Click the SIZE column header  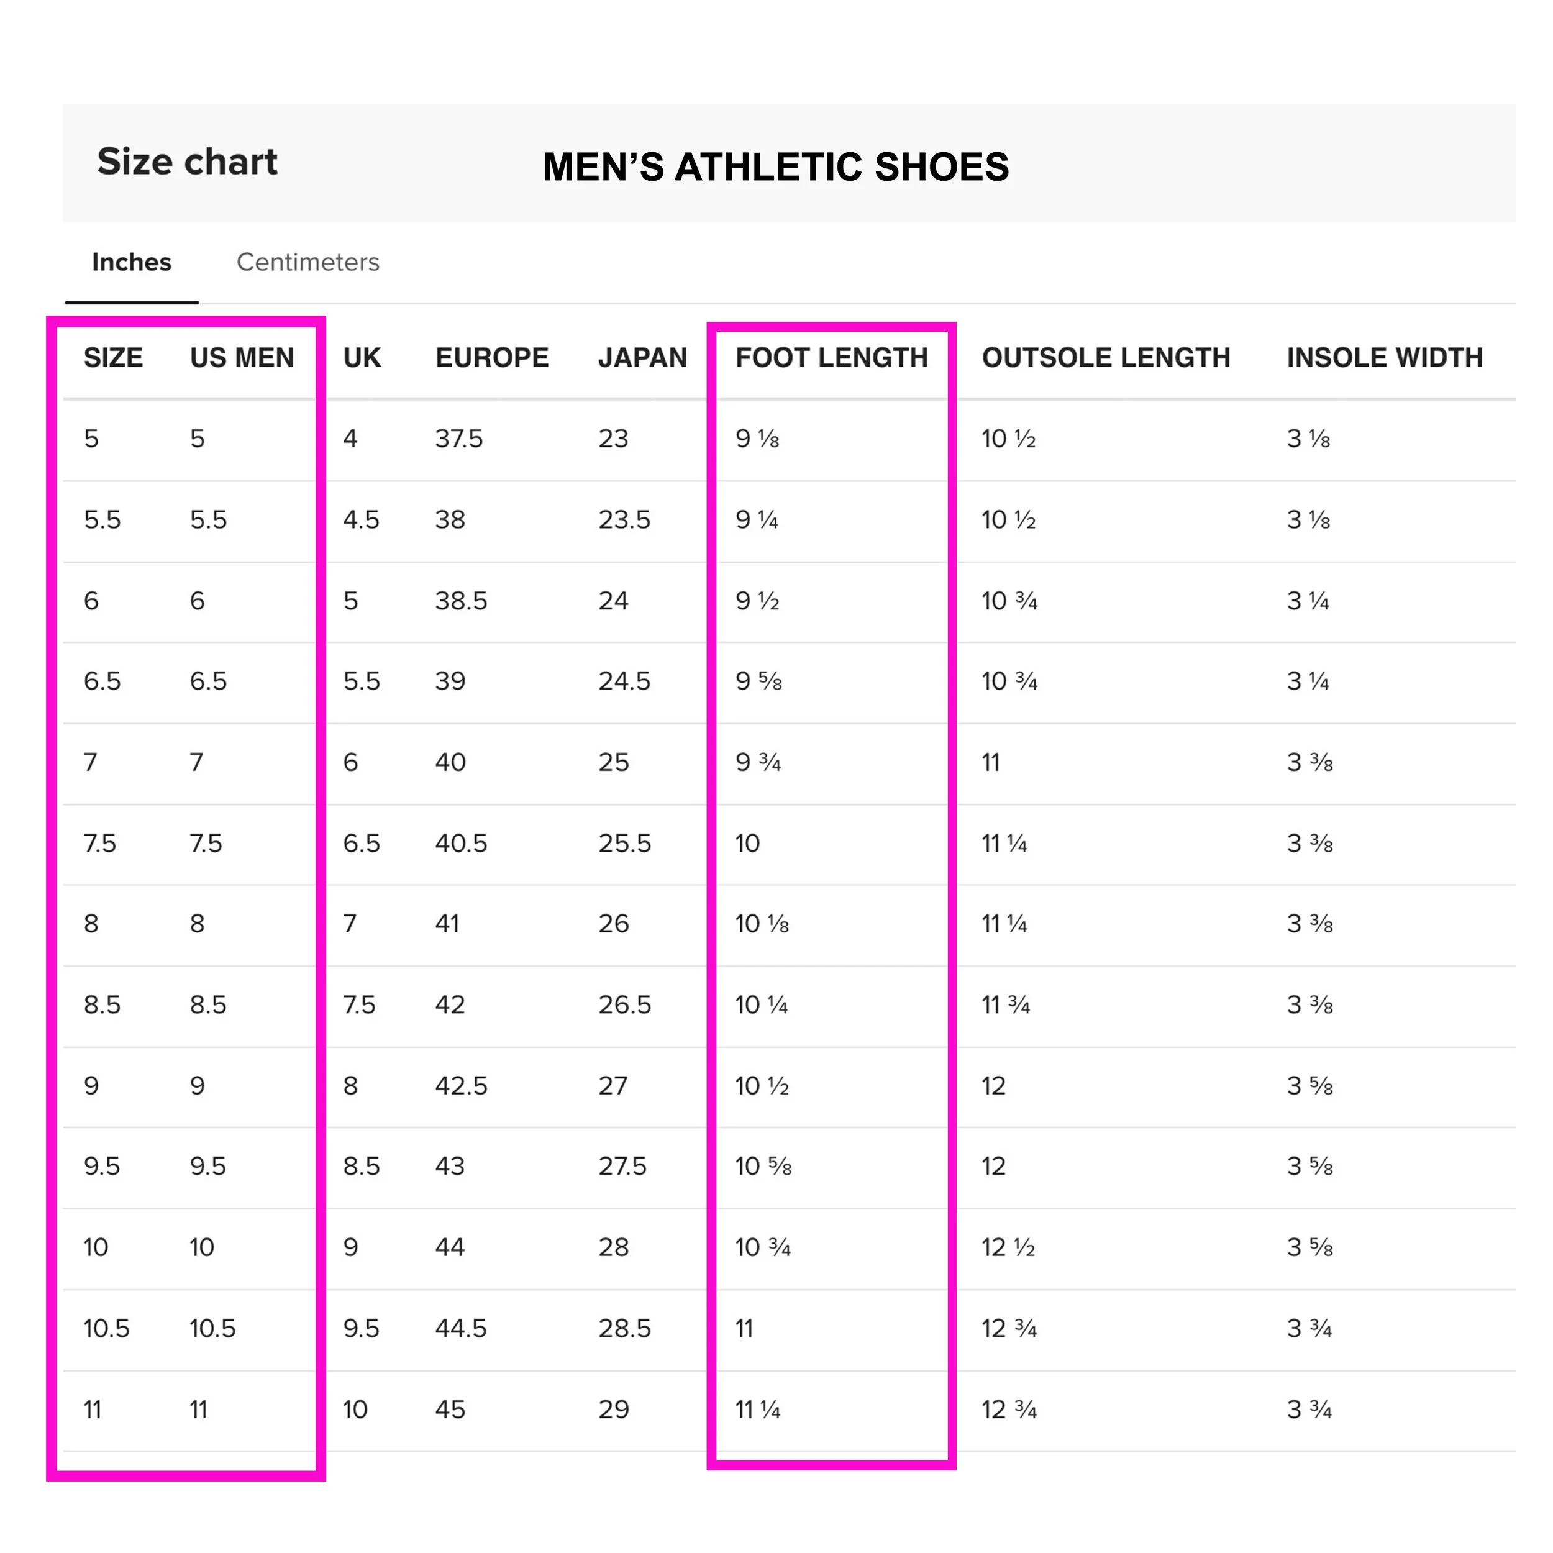tap(113, 358)
